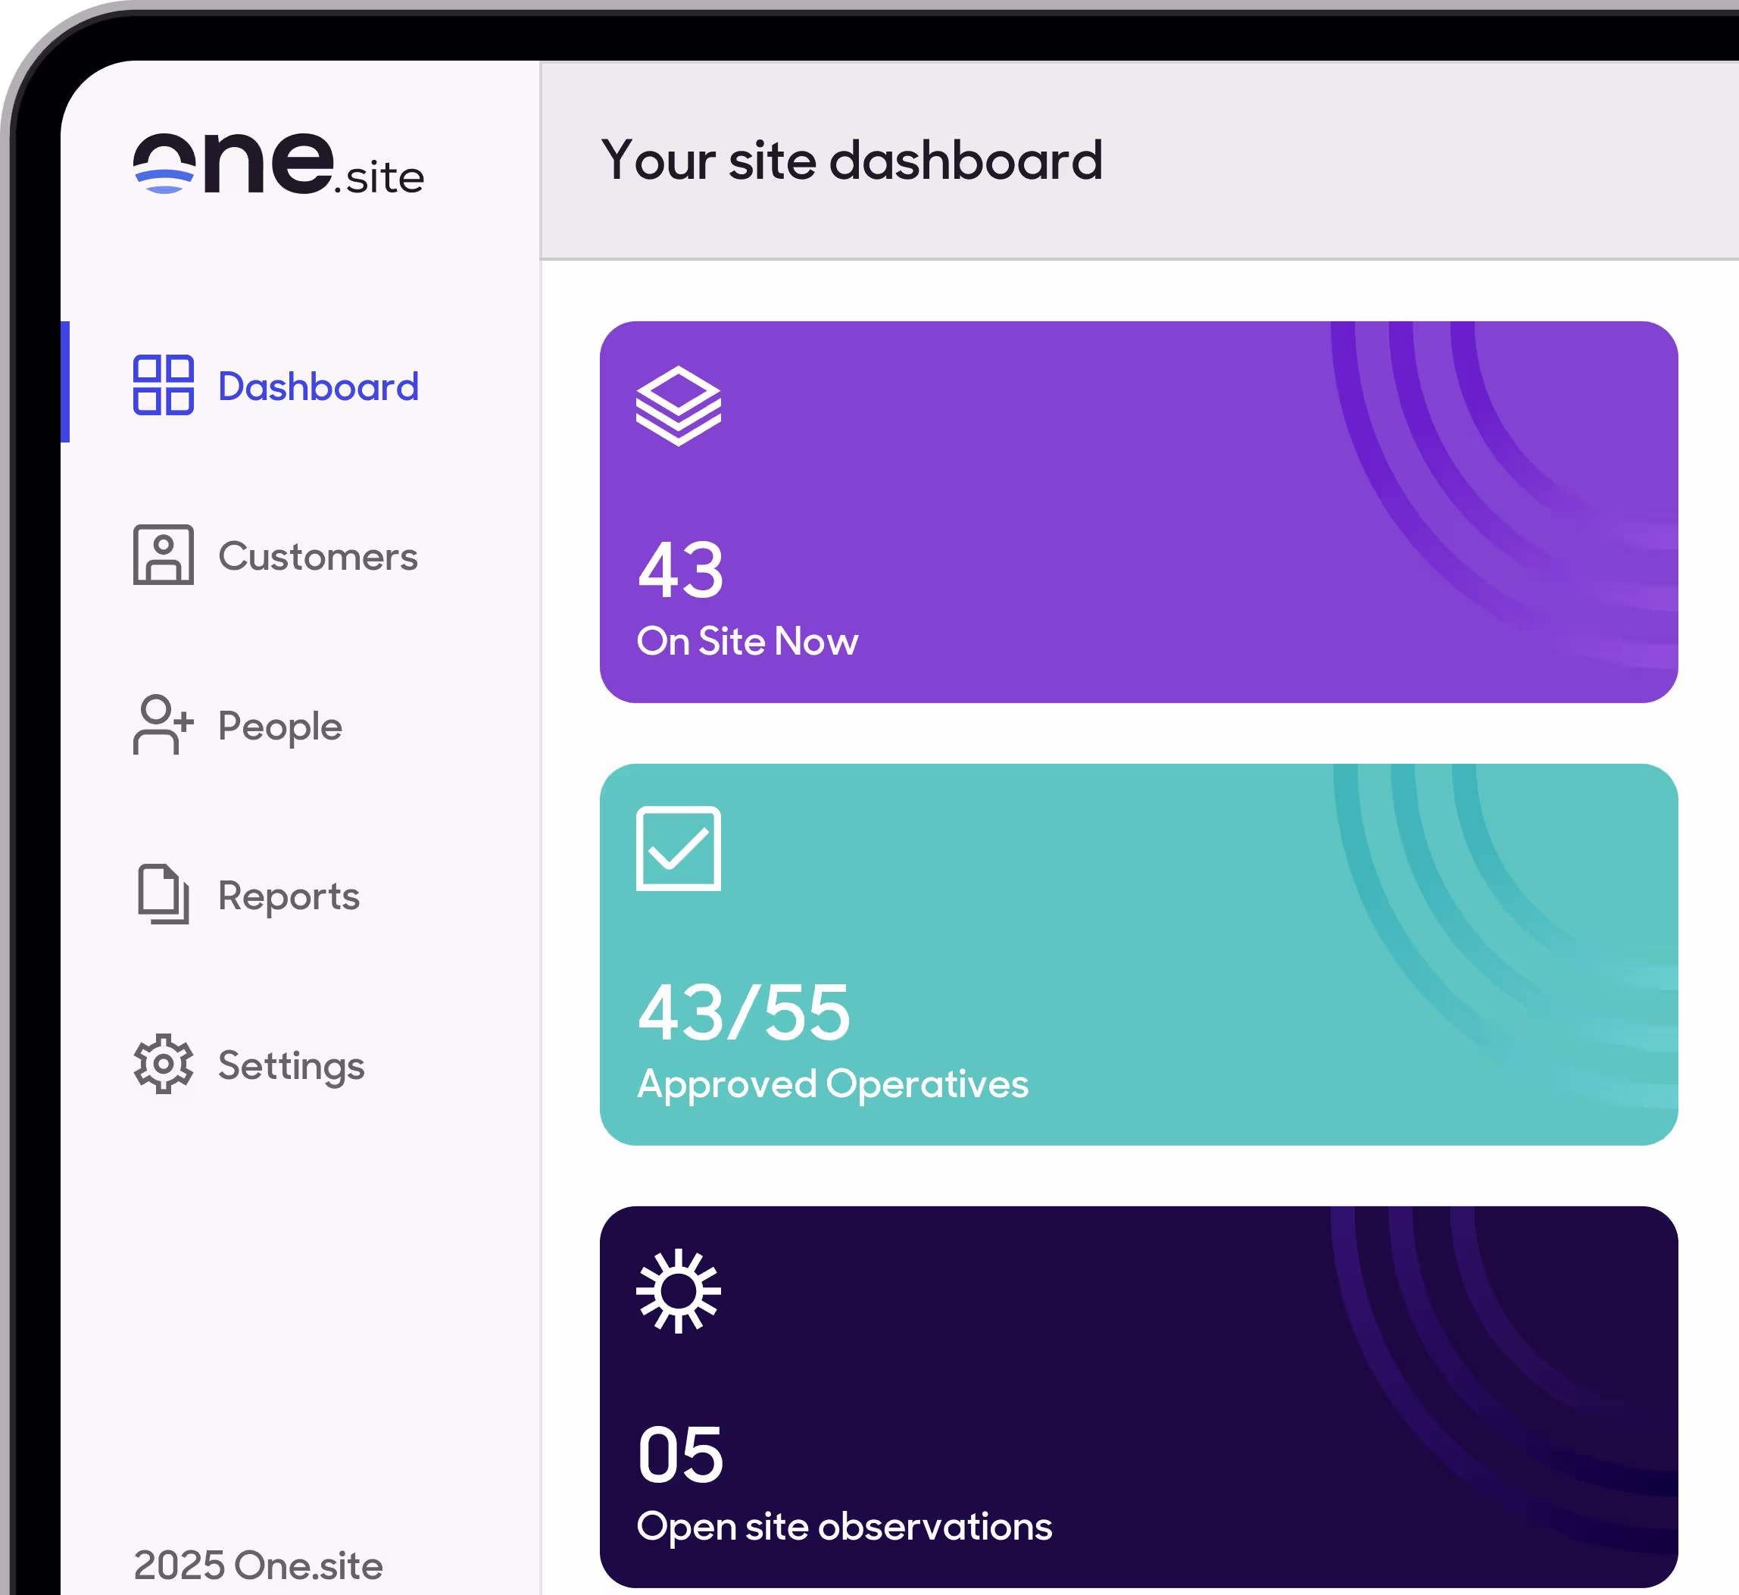This screenshot has height=1595, width=1739.
Task: Click the Settings gear icon
Action: (x=163, y=1064)
